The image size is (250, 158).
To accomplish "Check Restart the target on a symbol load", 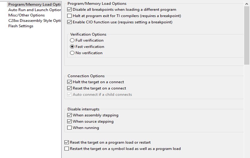I will 67,149.
